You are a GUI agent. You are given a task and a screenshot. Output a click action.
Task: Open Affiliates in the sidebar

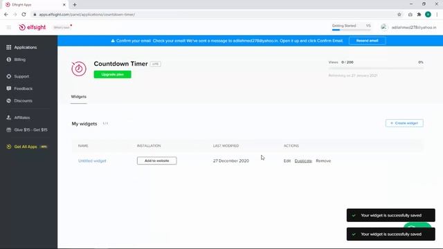[x=22, y=118]
